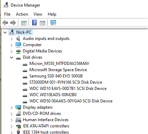This screenshot has width=148, height=134.
Task: Click Show/Hide Console Tree toolbar icon
Action: (x=24, y=23)
